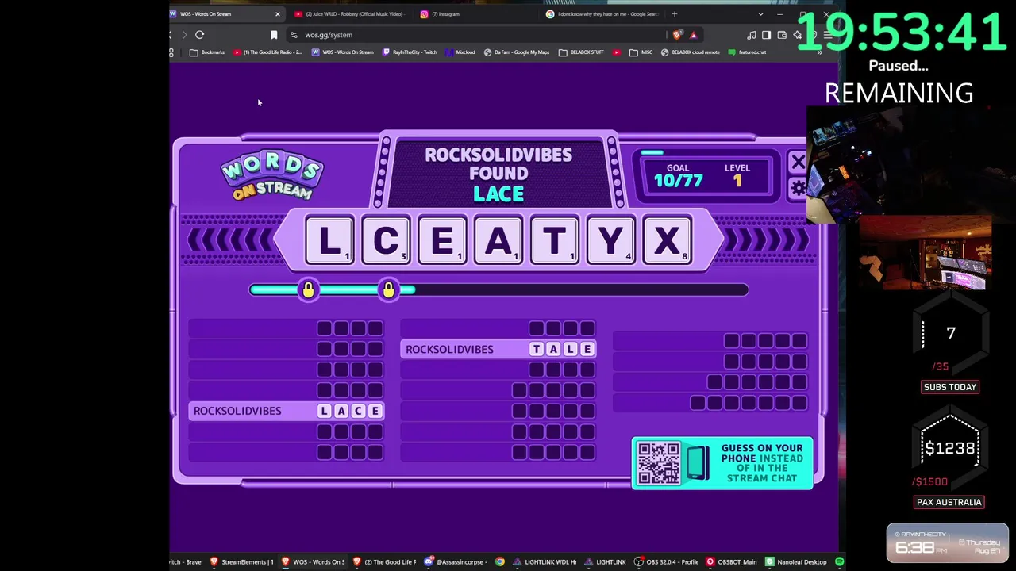The height and width of the screenshot is (571, 1016).
Task: Open the Brave Rewards triangle icon
Action: pyautogui.click(x=693, y=35)
